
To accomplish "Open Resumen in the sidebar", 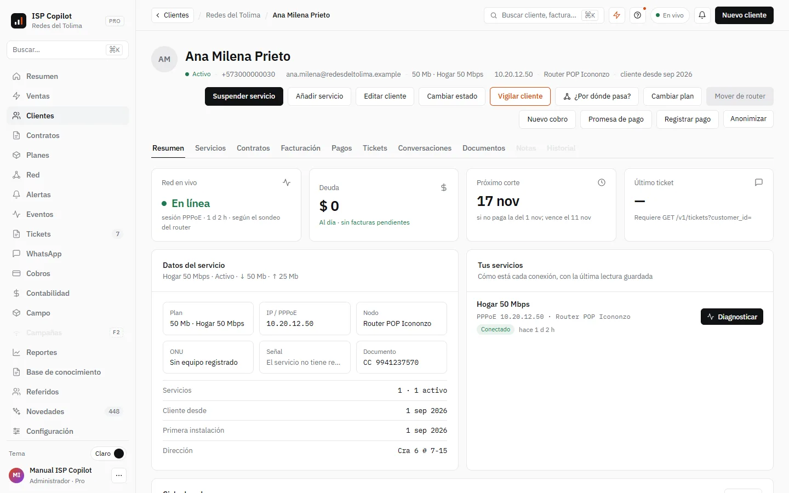I will point(68,76).
